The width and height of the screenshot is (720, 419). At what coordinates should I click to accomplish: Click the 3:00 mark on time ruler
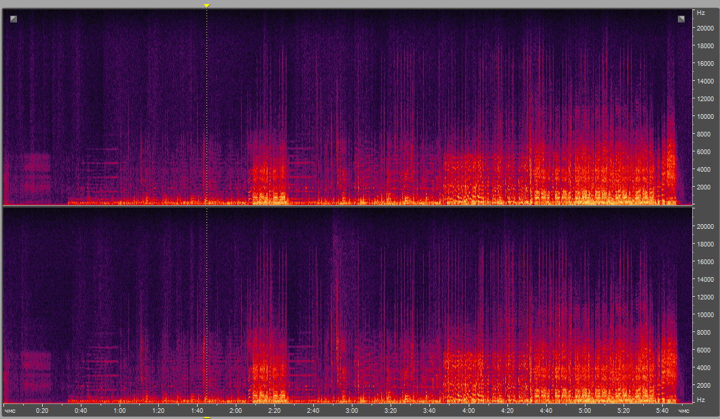[352, 411]
